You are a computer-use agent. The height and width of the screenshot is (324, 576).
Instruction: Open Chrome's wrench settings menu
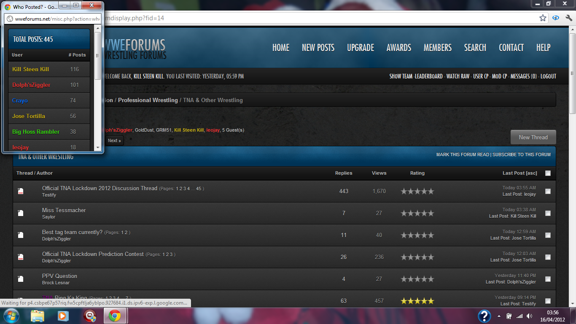[x=568, y=18]
